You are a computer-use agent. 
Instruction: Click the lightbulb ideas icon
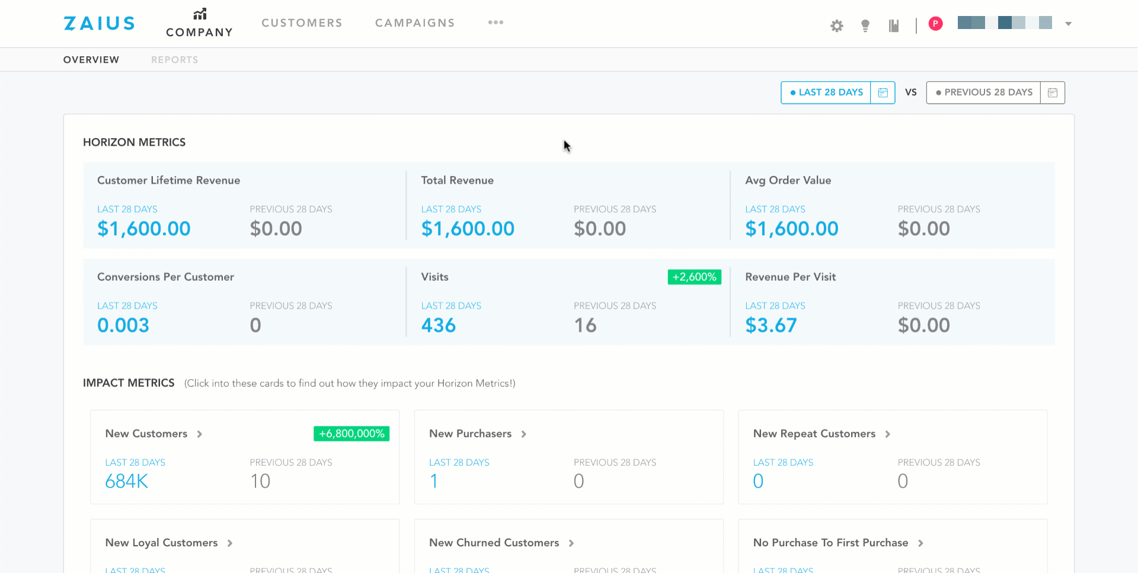[865, 25]
